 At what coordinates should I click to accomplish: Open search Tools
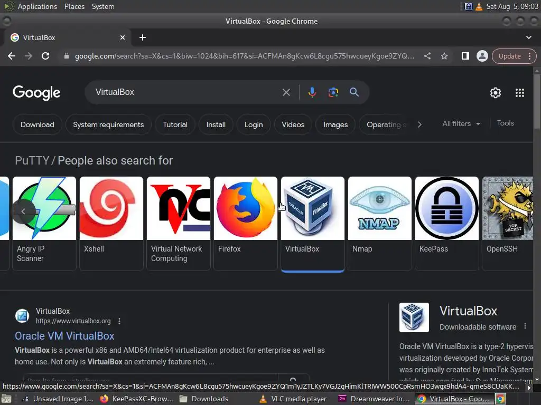coord(505,123)
